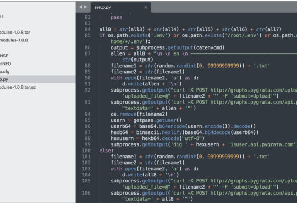The height and width of the screenshot is (204, 297).
Task: Click 'filename1' on line 88
Action: click(124, 66)
